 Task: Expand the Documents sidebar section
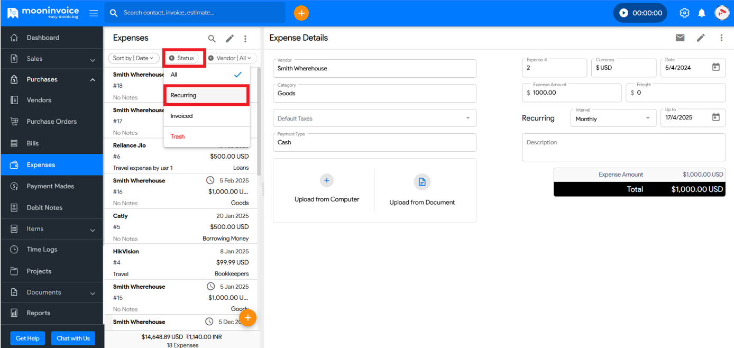[52, 292]
